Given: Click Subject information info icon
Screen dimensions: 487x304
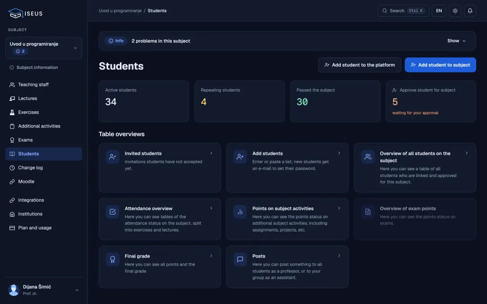Looking at the screenshot, I should point(11,67).
